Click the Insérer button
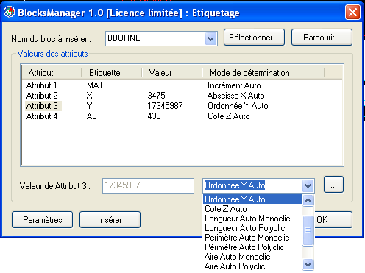Viewport: 365px width, 273px height. coord(110,220)
